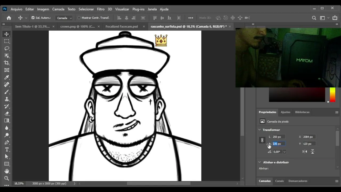Select the Path Selection tool
The image size is (341, 192).
pyautogui.click(x=7, y=157)
